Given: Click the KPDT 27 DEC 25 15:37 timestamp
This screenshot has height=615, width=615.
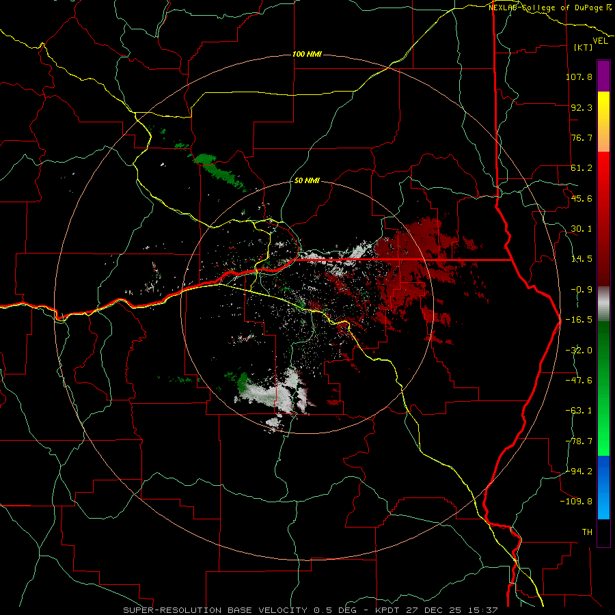Looking at the screenshot, I should (437, 610).
